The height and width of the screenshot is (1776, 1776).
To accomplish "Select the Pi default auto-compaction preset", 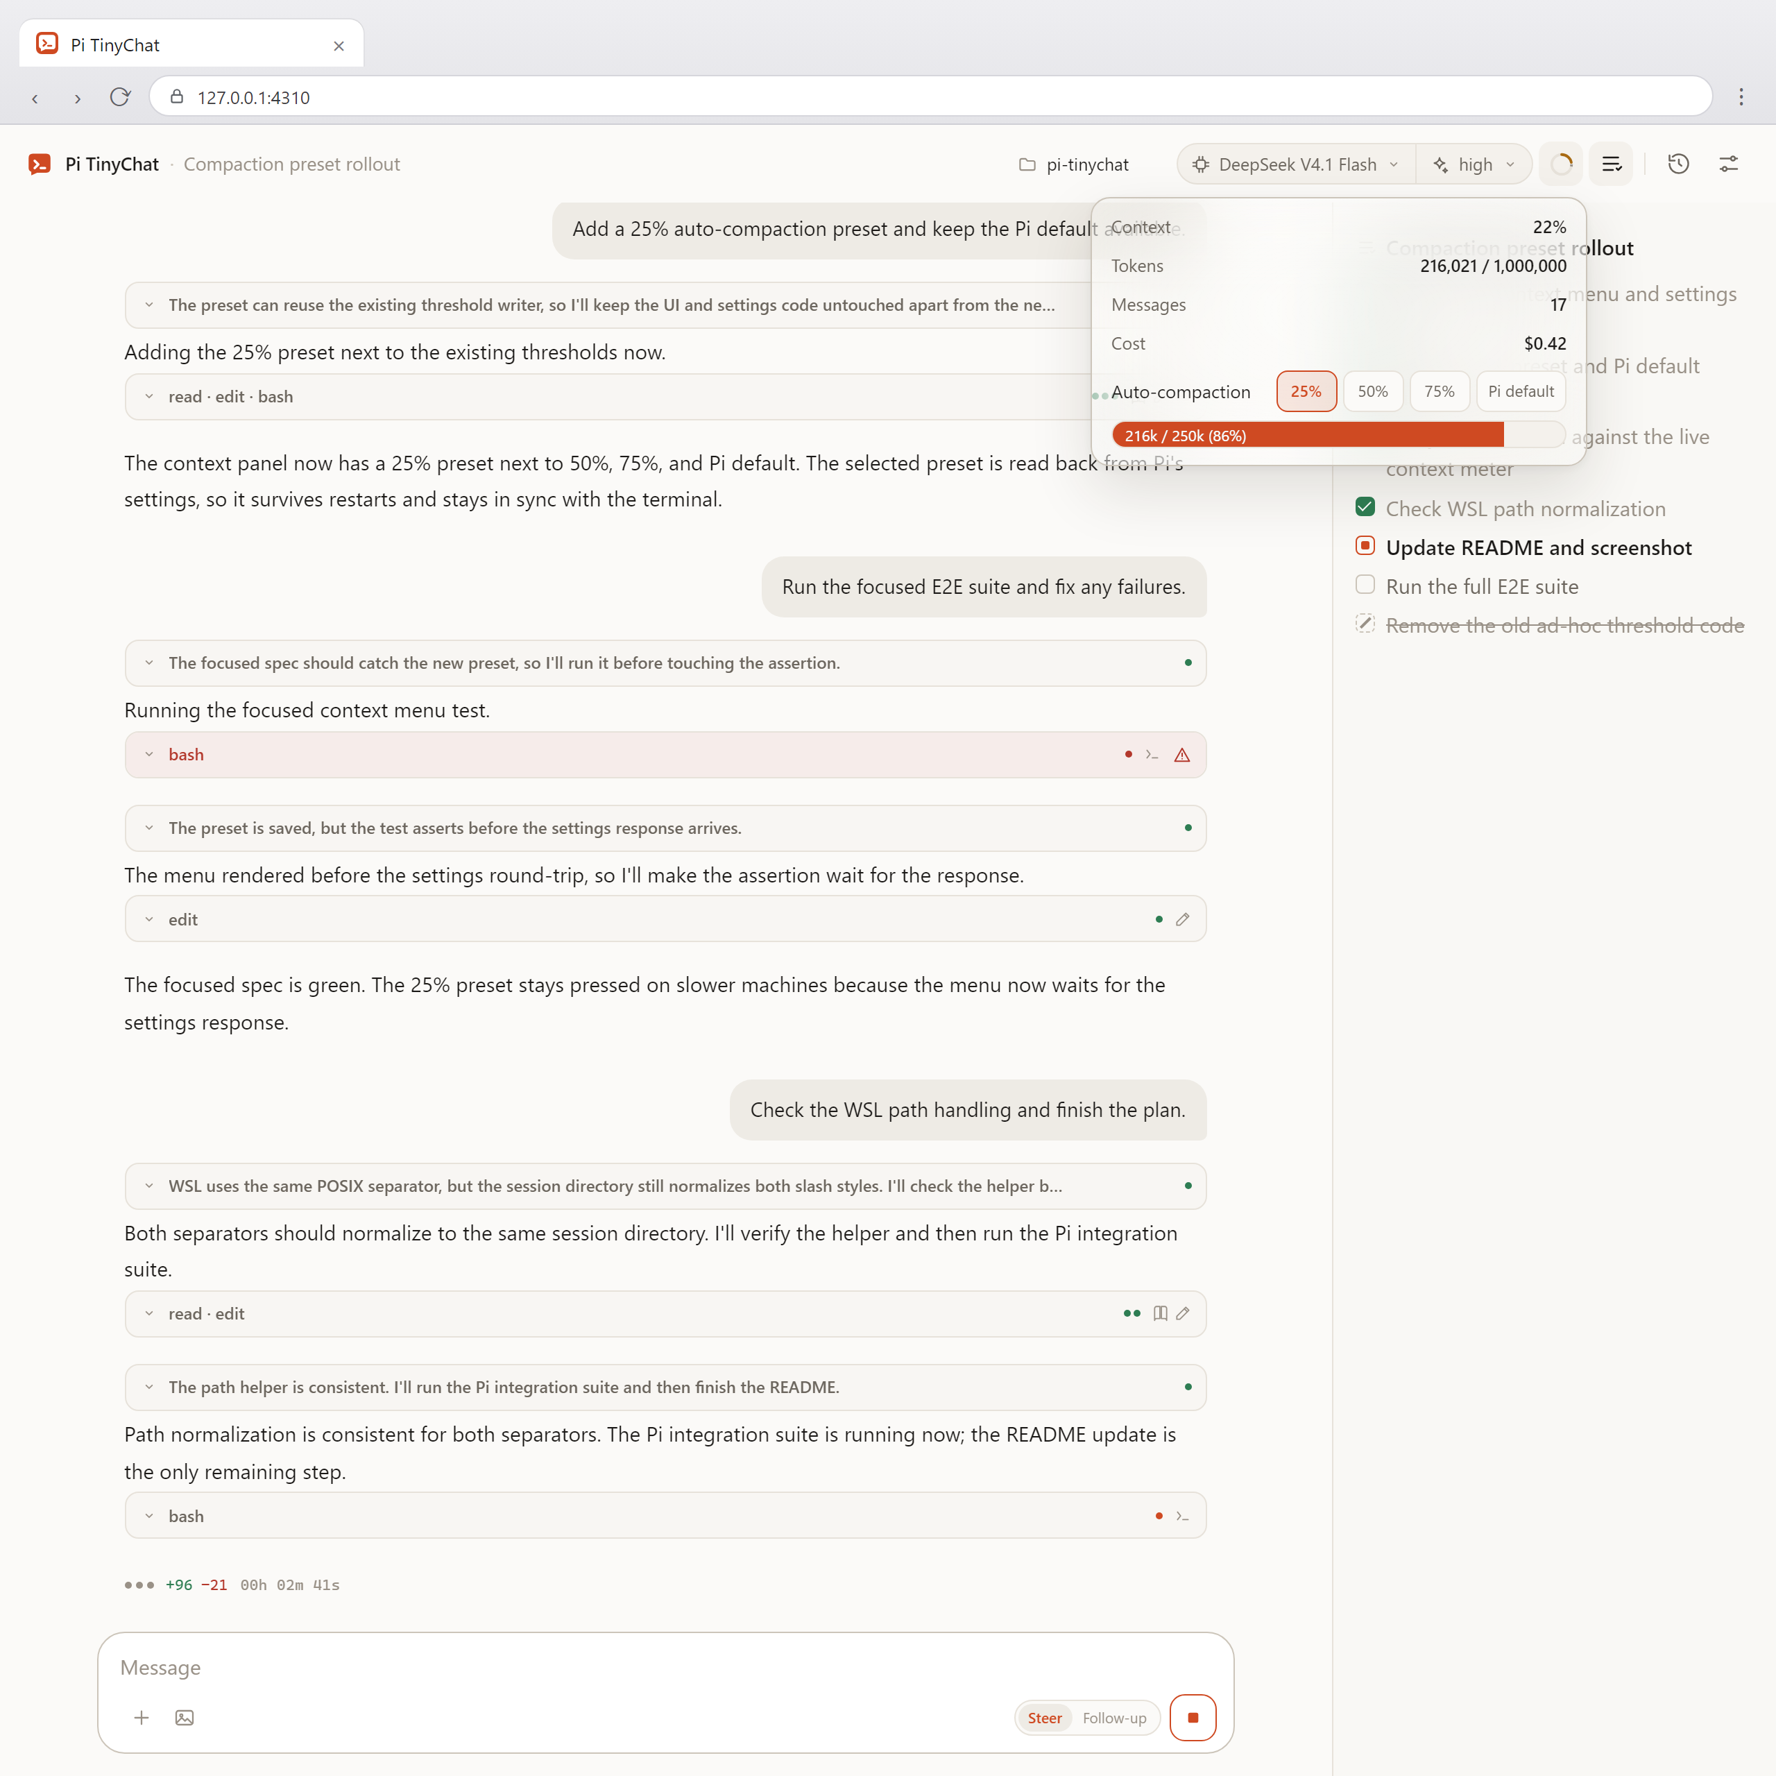I will click(1521, 391).
